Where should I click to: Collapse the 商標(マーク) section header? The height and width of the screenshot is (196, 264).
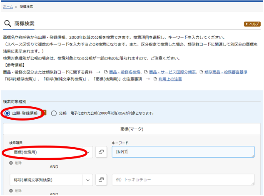click(132, 129)
